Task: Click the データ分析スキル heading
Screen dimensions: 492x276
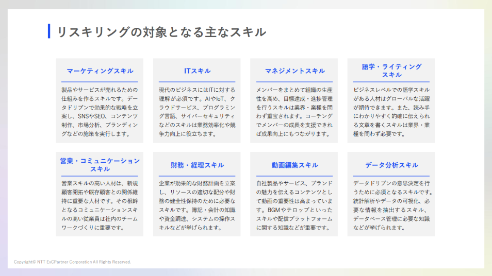Action: pos(391,165)
